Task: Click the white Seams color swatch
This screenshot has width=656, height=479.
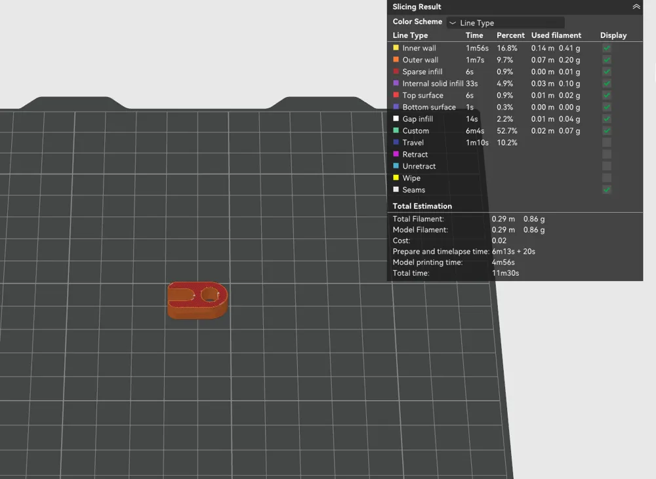Action: [396, 189]
